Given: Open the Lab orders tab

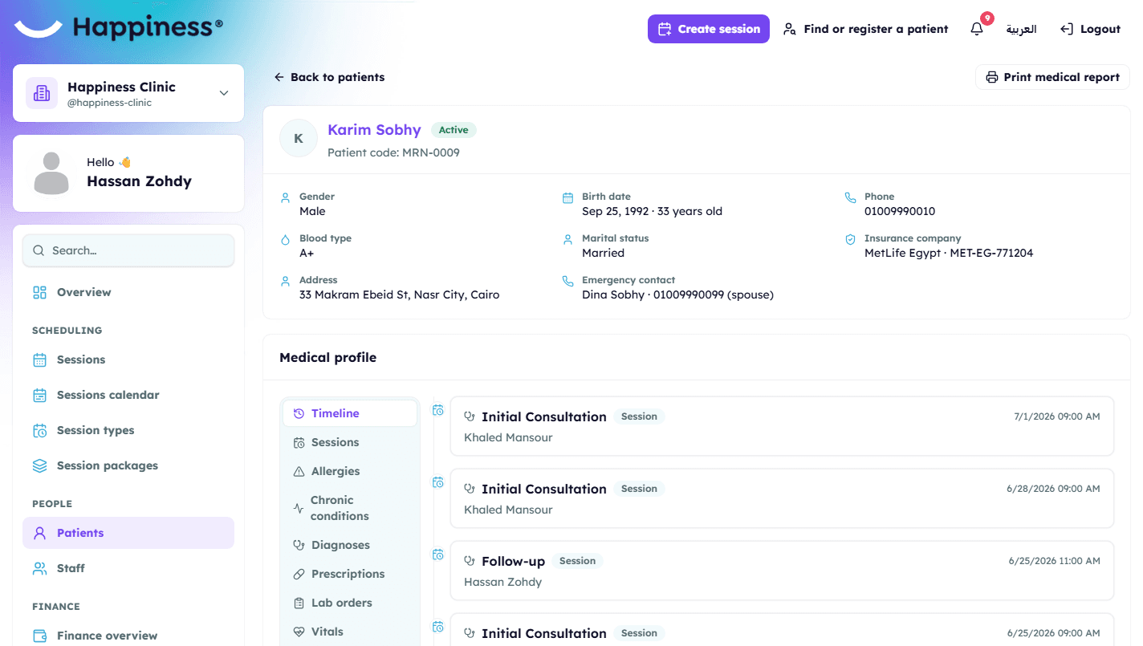Looking at the screenshot, I should tap(350, 603).
